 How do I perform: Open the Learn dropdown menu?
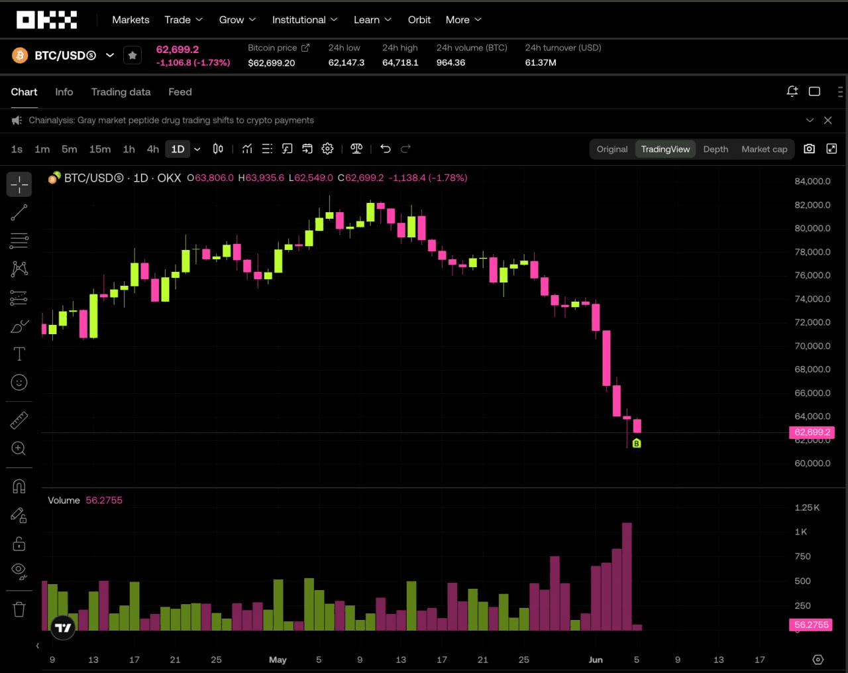(372, 20)
